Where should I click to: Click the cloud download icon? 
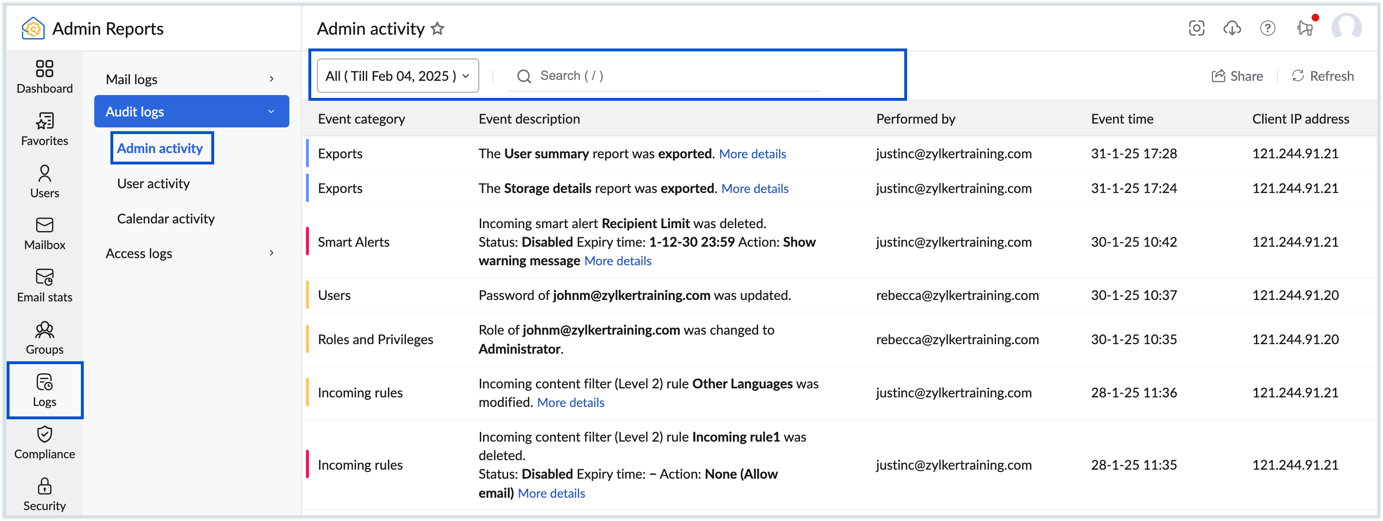coord(1232,29)
